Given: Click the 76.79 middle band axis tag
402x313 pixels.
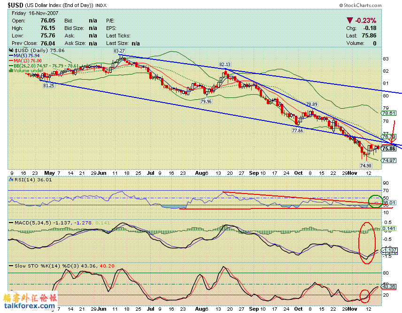Looking at the screenshot, I should (x=389, y=136).
